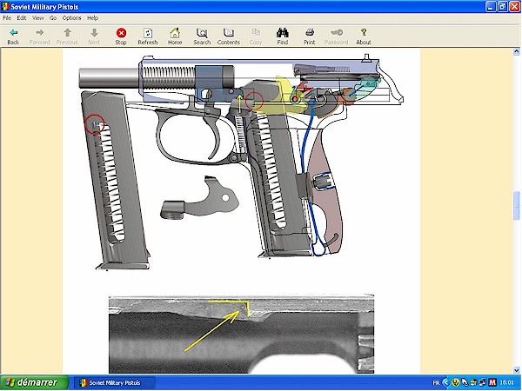The image size is (522, 391).
Task: Click the Next down arrow
Action: (x=94, y=33)
